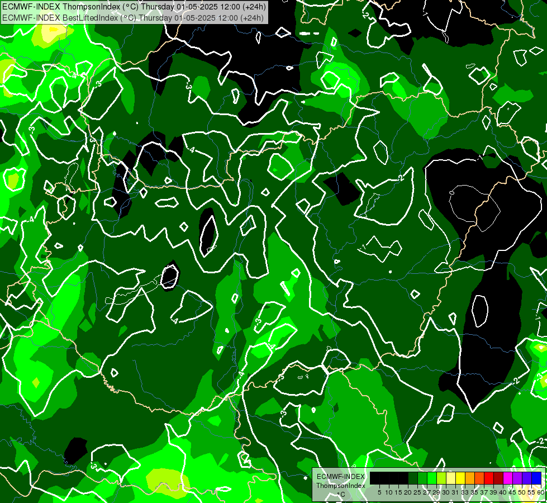
Task: Click the legend tick label 45
Action: point(513,492)
